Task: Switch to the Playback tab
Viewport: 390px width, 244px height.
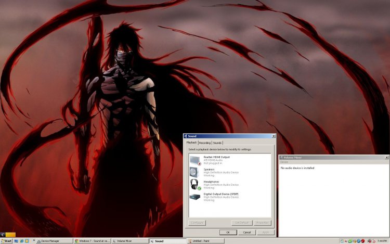Action: [x=191, y=143]
